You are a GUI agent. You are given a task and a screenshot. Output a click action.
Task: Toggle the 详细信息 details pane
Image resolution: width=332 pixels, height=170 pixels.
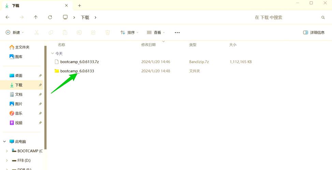click(314, 33)
